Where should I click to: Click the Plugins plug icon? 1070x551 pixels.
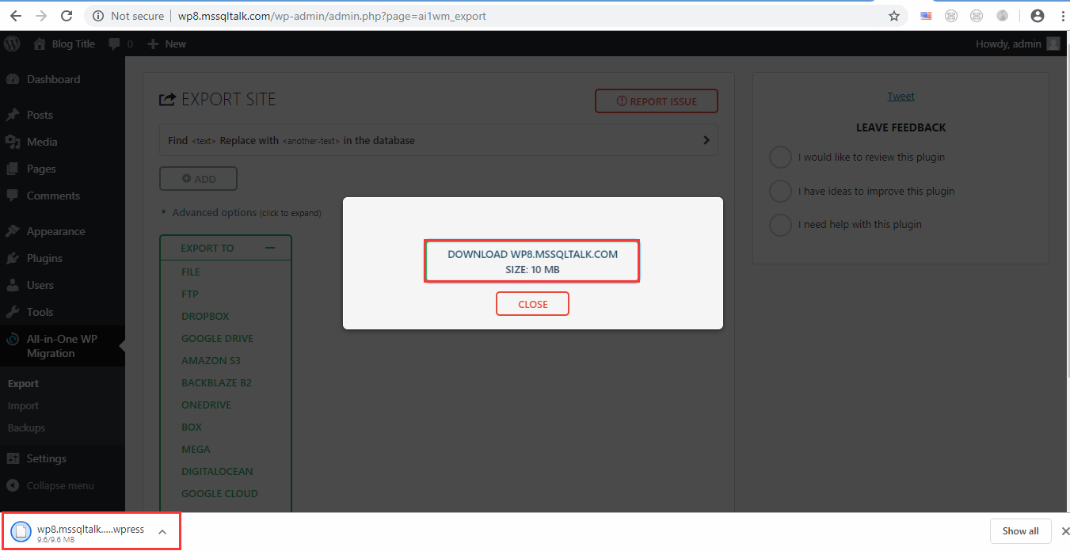pyautogui.click(x=12, y=258)
